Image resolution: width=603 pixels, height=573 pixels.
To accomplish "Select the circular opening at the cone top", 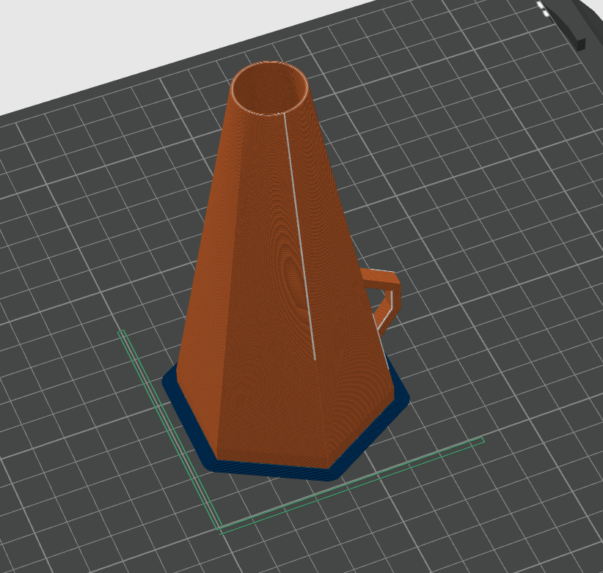I will click(268, 88).
